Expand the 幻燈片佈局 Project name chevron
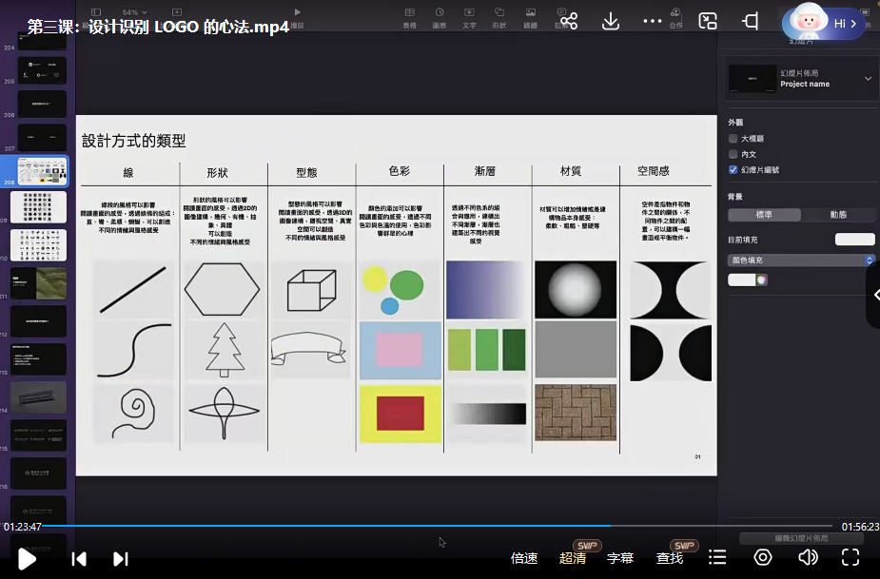Screen dimensions: 880x579 click(x=868, y=79)
